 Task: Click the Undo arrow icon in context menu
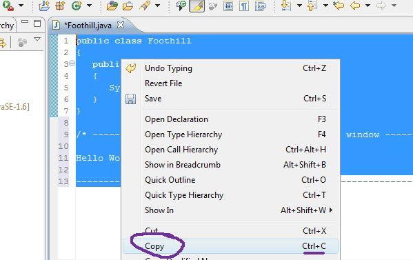pos(130,68)
